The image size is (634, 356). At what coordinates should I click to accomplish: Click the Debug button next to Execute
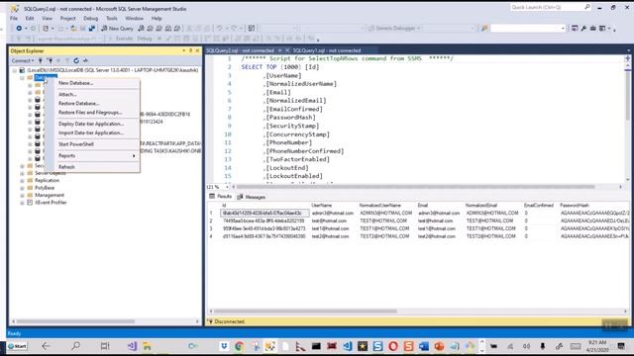click(x=145, y=39)
